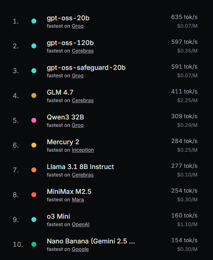The width and height of the screenshot is (213, 260).
Task: Open the Mara provider link
Action: pos(78,200)
